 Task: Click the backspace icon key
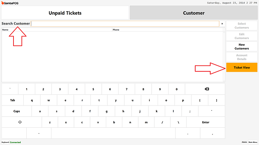tap(207, 89)
